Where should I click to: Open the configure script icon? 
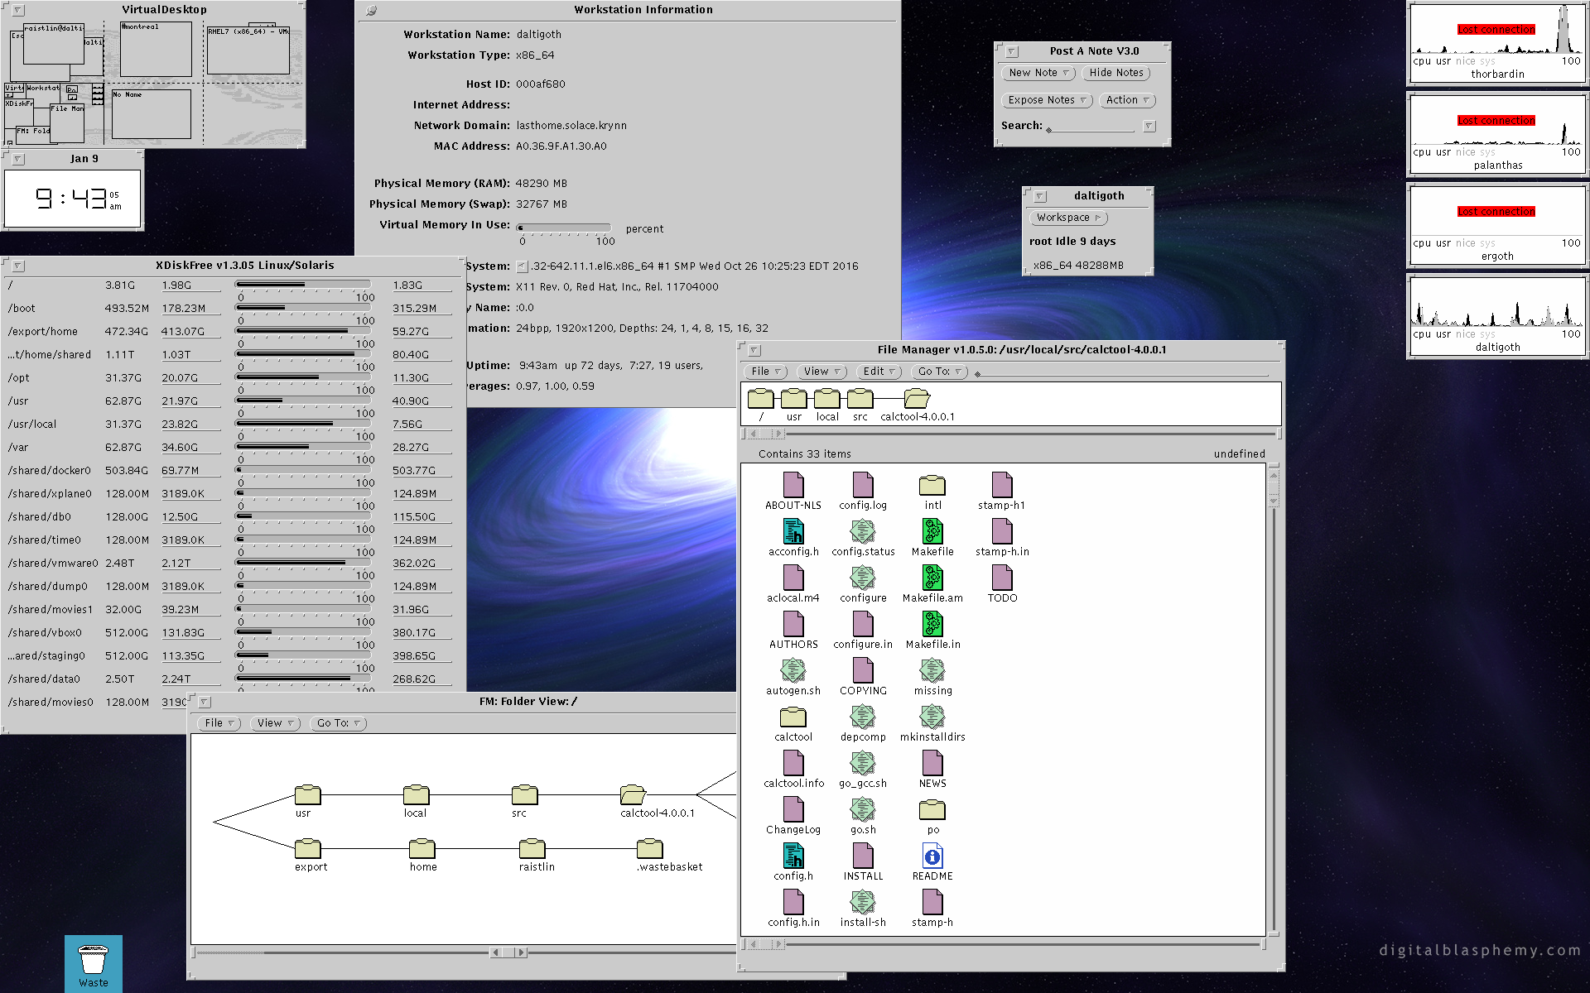pyautogui.click(x=863, y=578)
